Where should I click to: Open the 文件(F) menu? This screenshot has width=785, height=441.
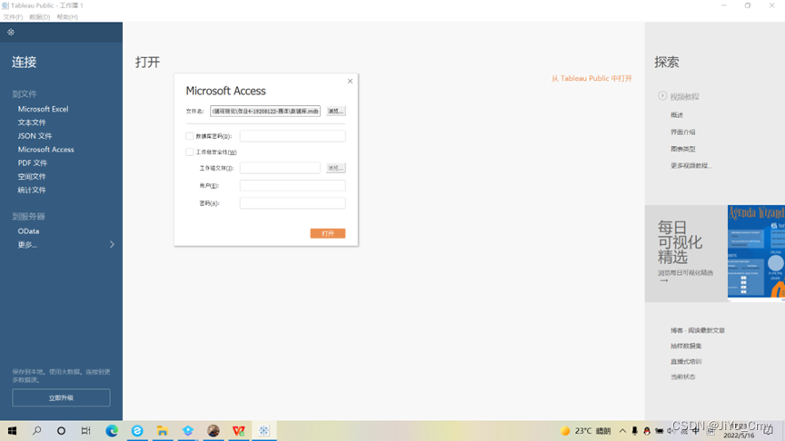[x=13, y=17]
